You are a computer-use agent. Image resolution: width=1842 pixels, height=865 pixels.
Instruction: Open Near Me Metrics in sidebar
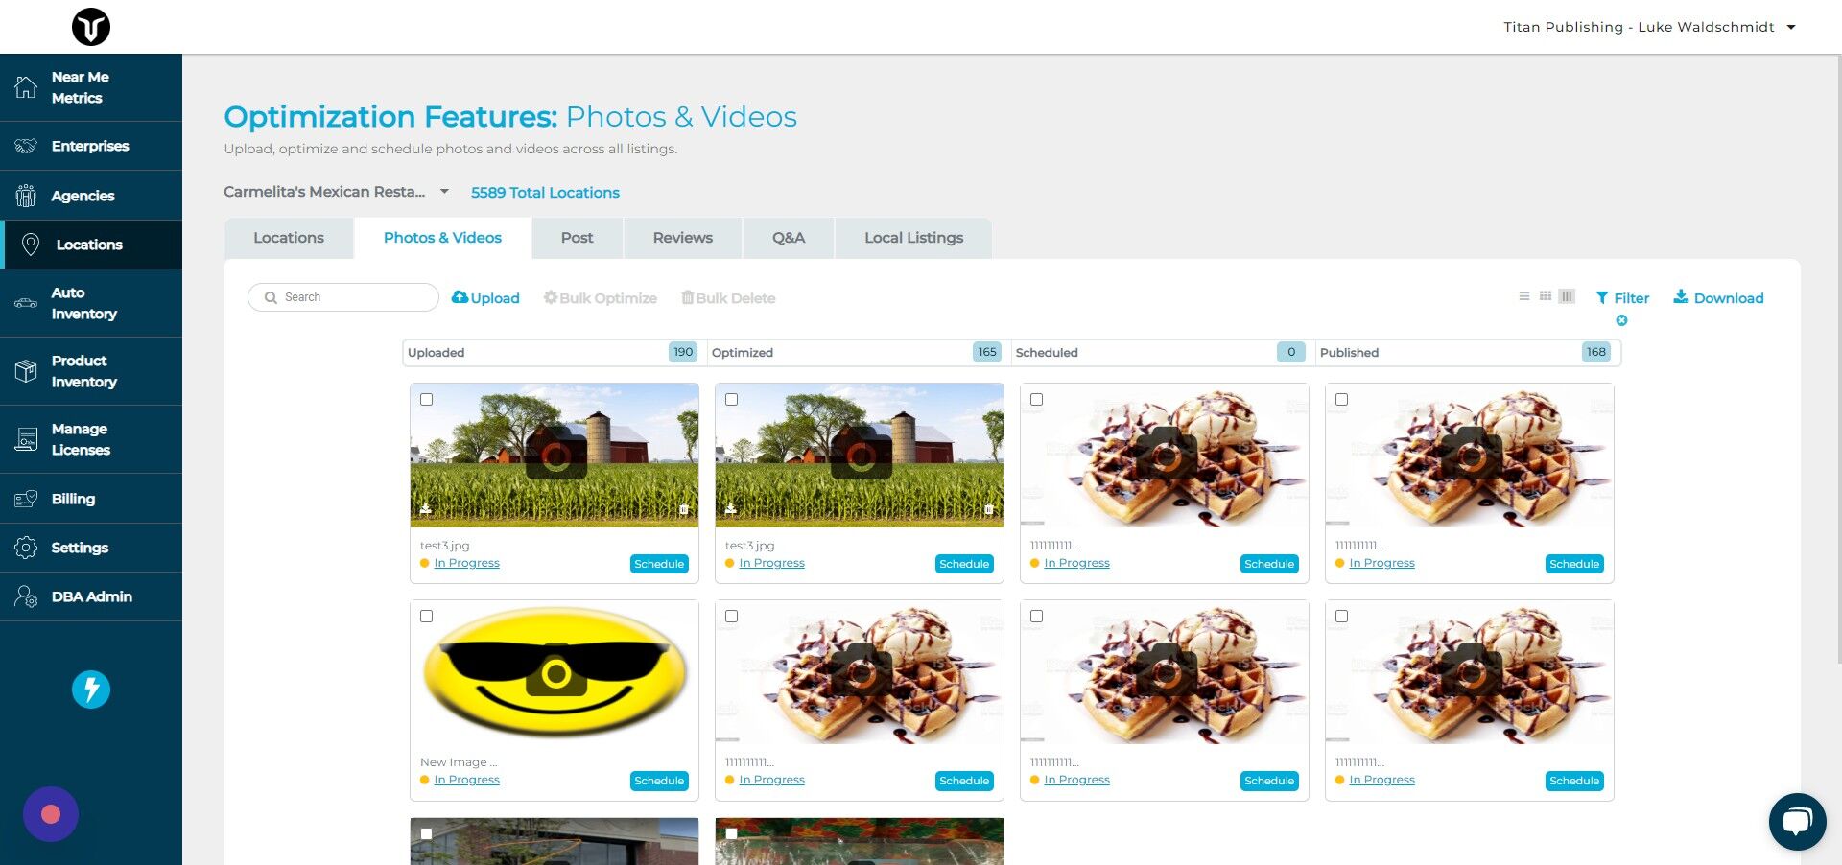(x=91, y=87)
